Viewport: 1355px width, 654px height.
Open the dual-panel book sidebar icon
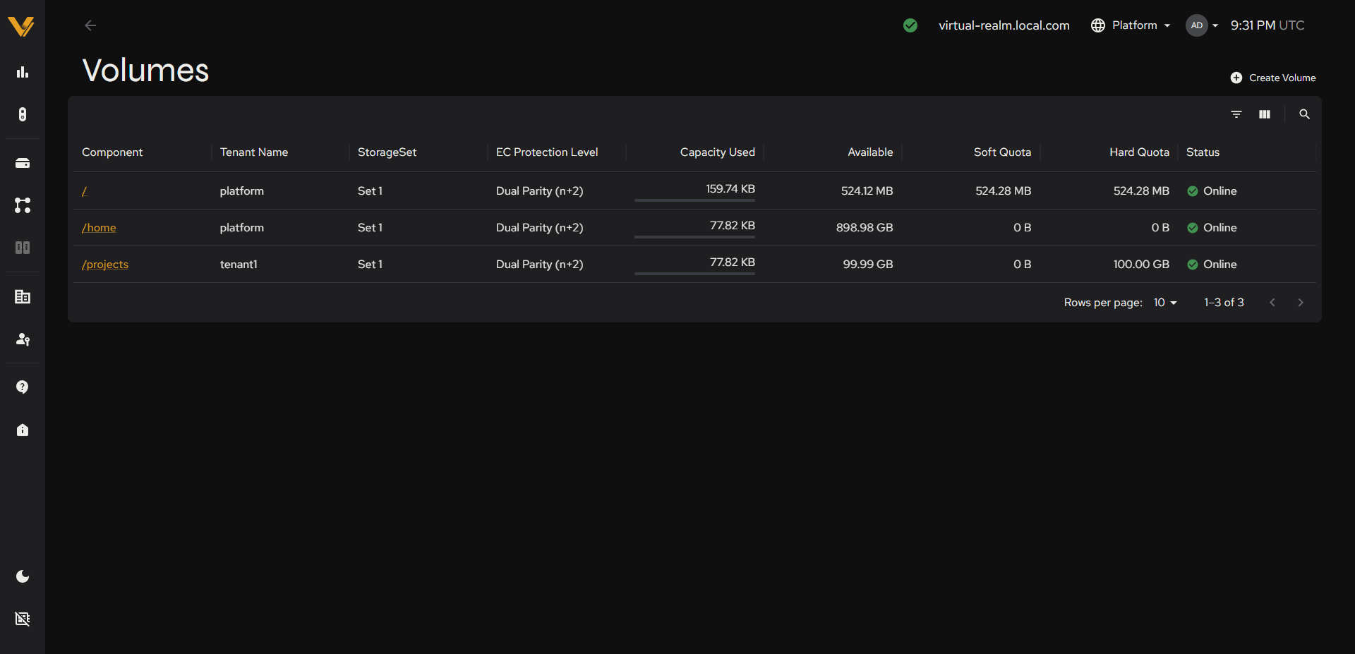23,248
